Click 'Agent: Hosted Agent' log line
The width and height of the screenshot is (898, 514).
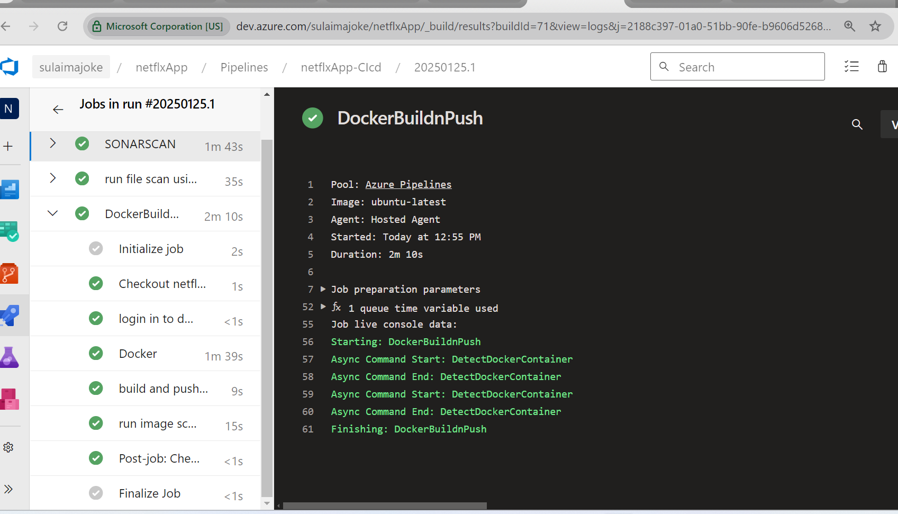click(385, 219)
